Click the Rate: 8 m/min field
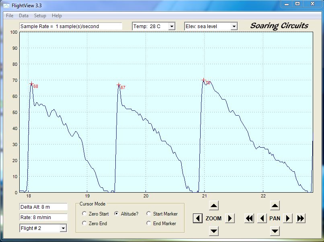This screenshot has width=324, height=242. pos(43,217)
